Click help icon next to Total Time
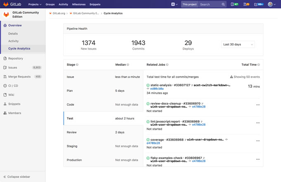Image resolution: width=281 pixels, height=182 pixels. pos(258,65)
